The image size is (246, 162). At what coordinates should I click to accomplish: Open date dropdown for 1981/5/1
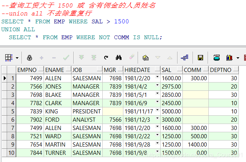157,93
